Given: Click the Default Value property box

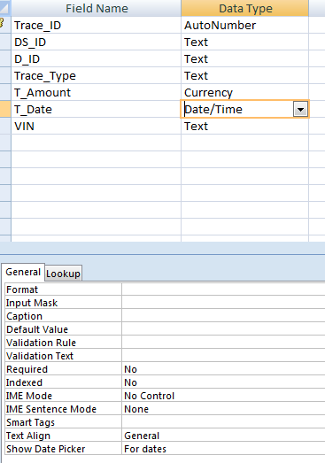Looking at the screenshot, I should [223, 329].
